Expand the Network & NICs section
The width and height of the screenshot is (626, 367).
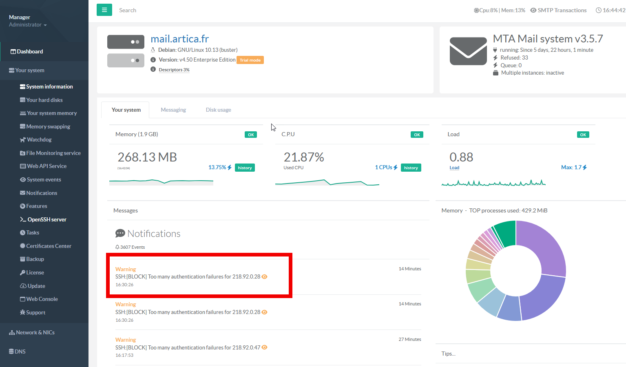point(35,332)
